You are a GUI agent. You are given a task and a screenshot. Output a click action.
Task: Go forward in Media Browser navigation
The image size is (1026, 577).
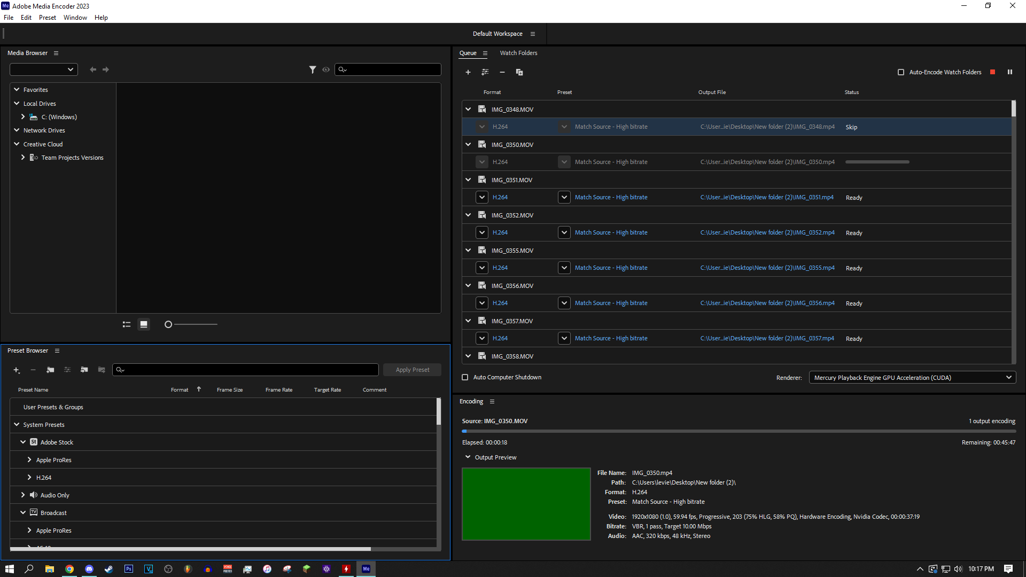[106, 69]
